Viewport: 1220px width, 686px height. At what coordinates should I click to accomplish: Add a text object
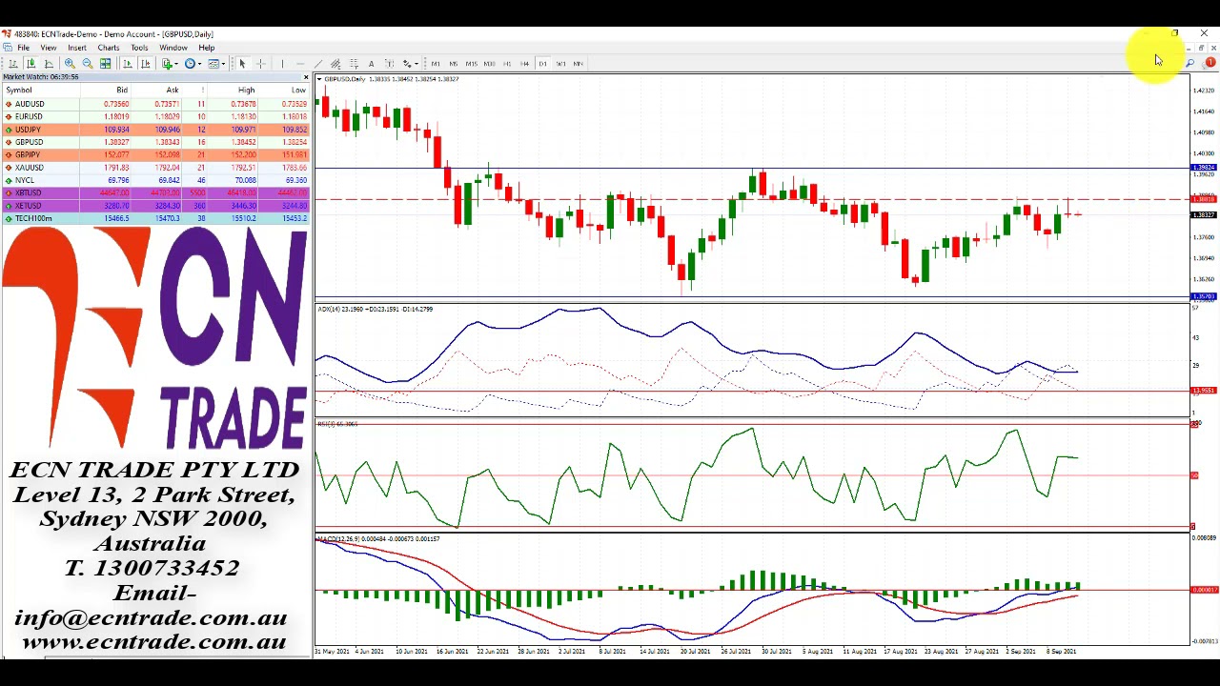[372, 64]
